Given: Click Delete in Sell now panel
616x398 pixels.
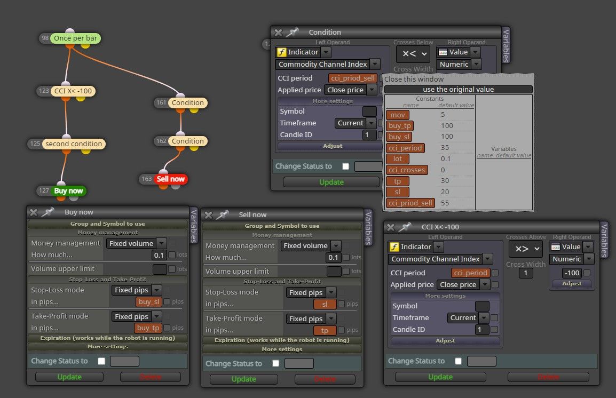Looking at the screenshot, I should (x=325, y=379).
